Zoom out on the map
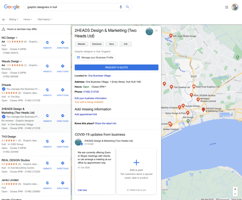 coord(235,194)
